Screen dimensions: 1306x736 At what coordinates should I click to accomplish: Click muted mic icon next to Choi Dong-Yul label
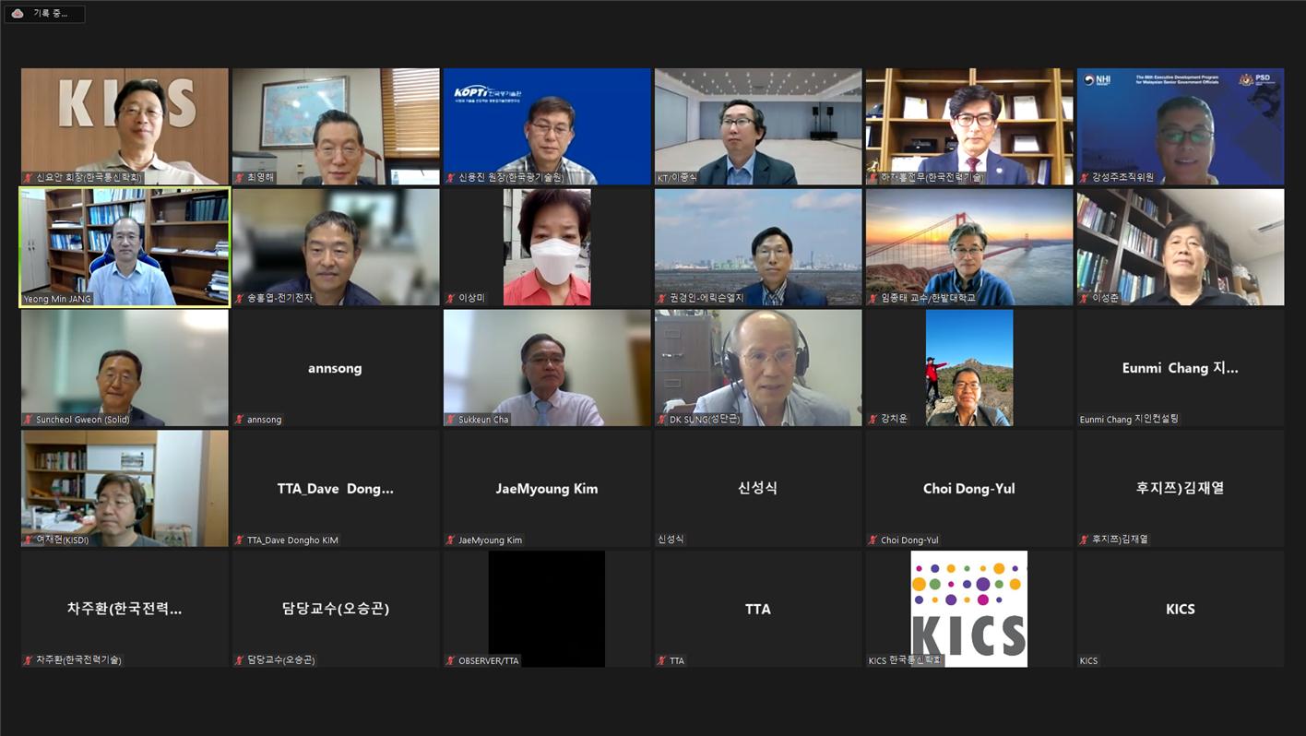click(x=873, y=540)
